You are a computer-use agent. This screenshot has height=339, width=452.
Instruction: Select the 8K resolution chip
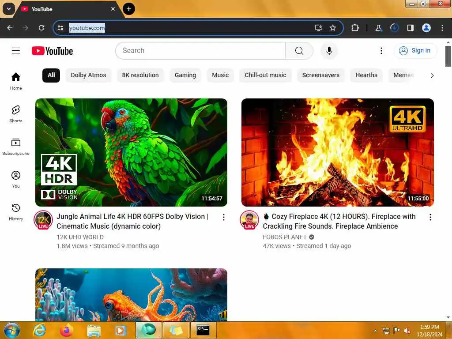pyautogui.click(x=140, y=75)
